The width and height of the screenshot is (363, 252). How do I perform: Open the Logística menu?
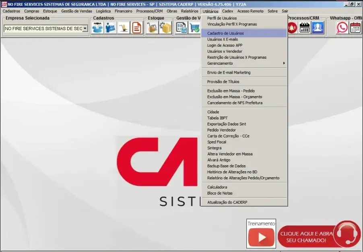pos(103,11)
